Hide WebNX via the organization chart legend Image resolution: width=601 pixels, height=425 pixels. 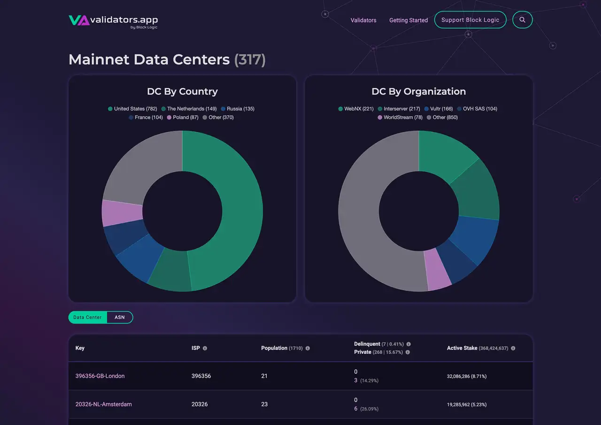(355, 108)
